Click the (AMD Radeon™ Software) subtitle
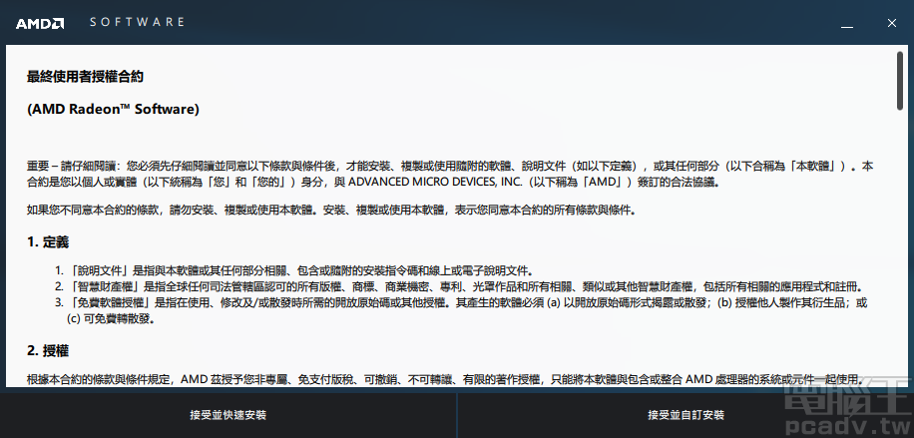This screenshot has height=438, width=914. [113, 109]
